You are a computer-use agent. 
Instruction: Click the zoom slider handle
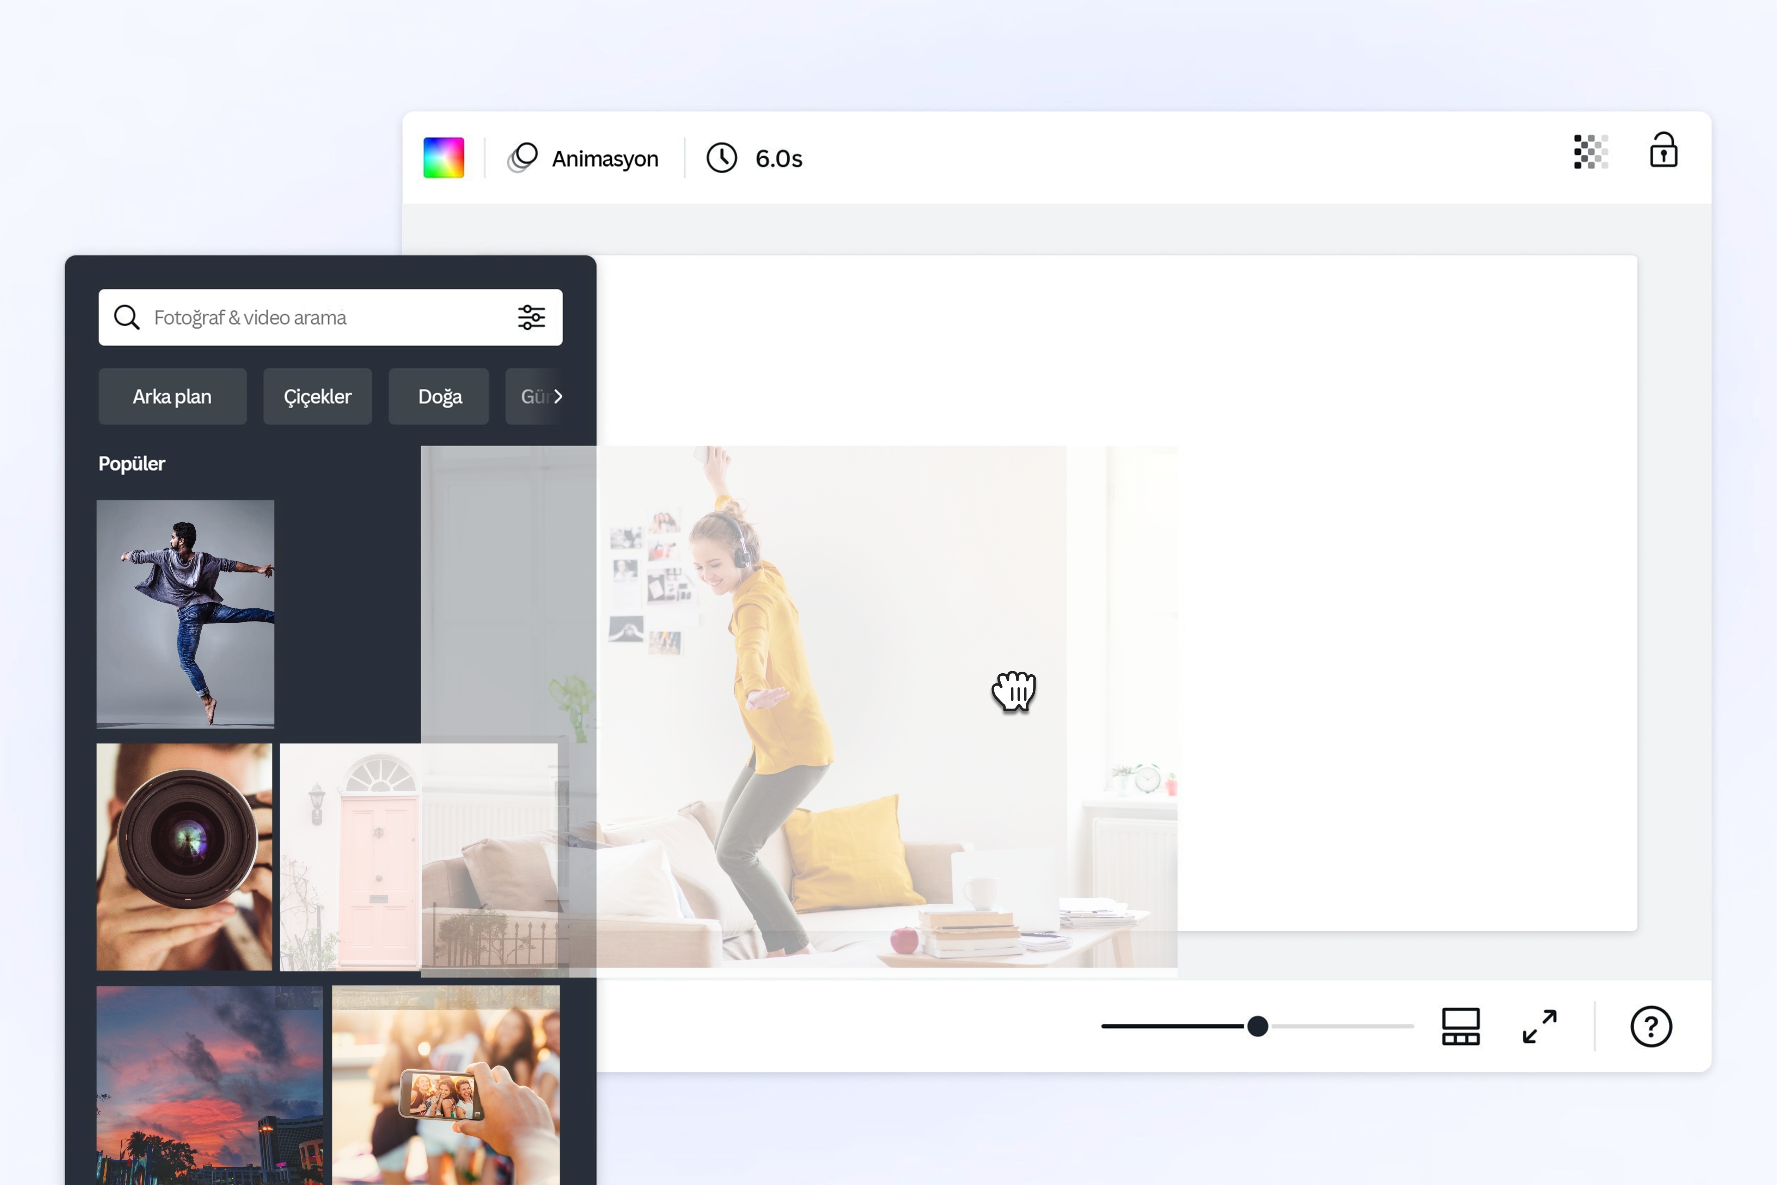click(1258, 1026)
